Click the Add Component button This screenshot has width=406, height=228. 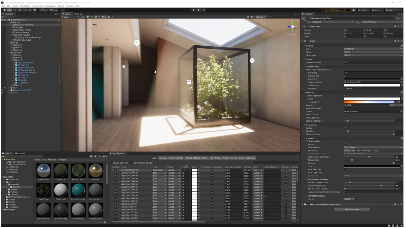pyautogui.click(x=352, y=209)
